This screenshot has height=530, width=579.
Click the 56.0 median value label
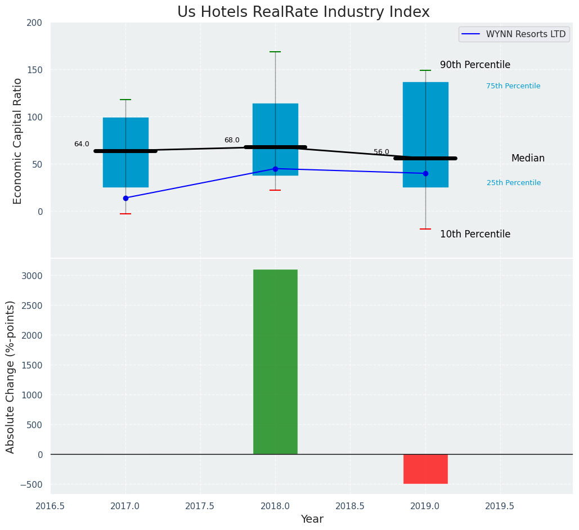pos(381,152)
